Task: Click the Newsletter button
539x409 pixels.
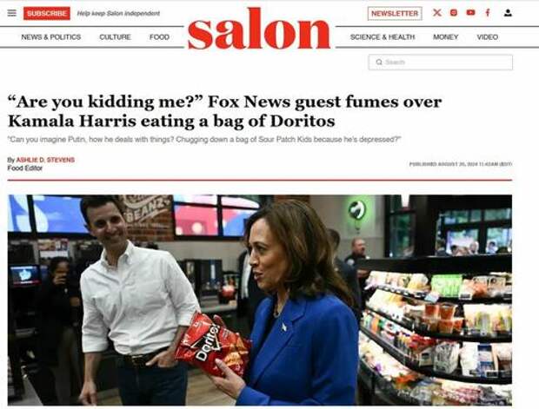Action: tap(395, 13)
